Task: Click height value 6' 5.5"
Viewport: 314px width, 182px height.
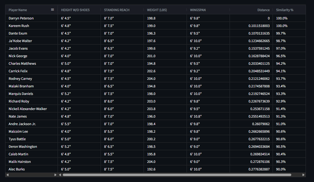Action: [x=66, y=124]
